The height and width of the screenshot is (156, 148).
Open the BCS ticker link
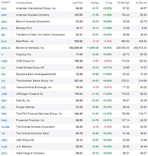click(4, 28)
